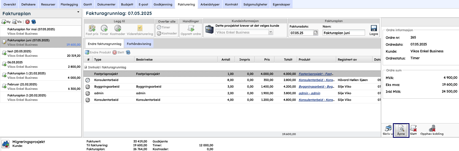Image resolution: width=459 pixels, height=151 pixels.
Task: Open the Fakturadato calendar picker
Action: pos(316,33)
